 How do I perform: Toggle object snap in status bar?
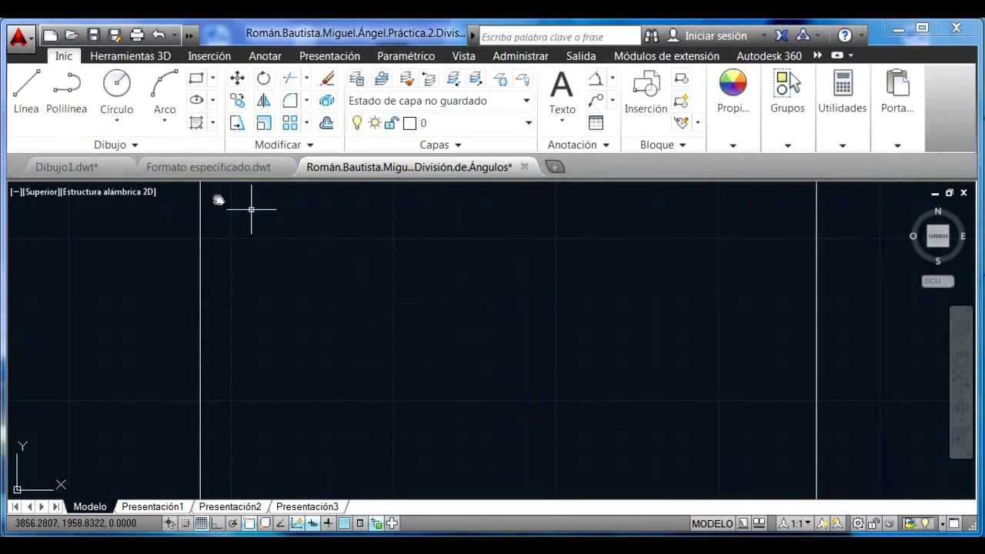tap(249, 524)
